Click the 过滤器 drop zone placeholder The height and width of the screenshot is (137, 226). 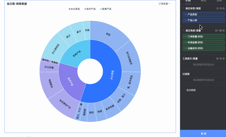[x=203, y=80]
